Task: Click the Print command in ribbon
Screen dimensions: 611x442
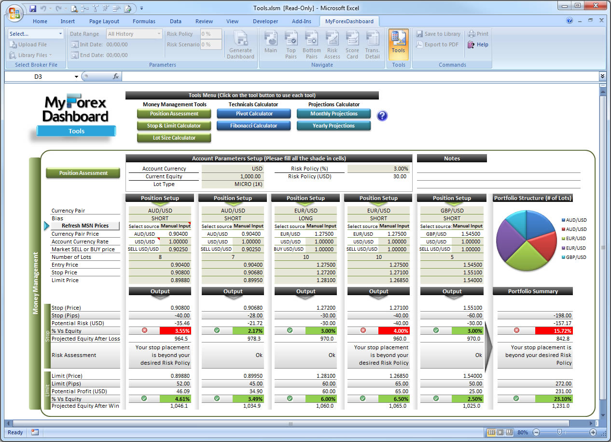Action: pyautogui.click(x=478, y=34)
